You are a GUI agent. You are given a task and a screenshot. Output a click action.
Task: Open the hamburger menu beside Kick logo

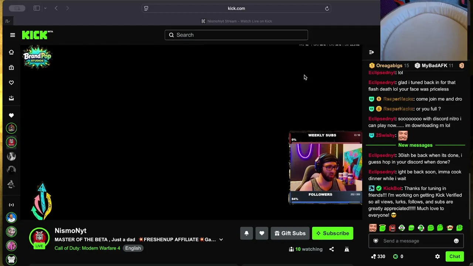tap(13, 35)
